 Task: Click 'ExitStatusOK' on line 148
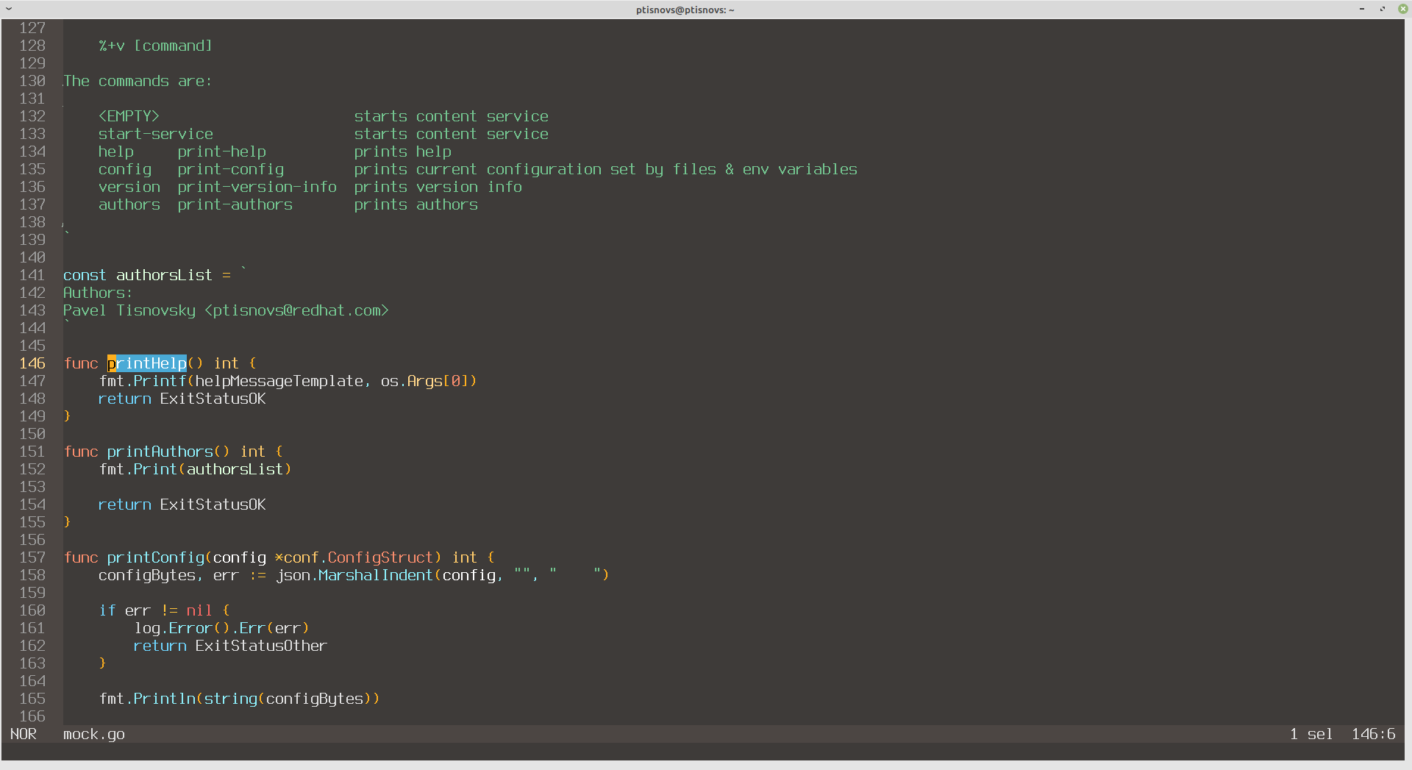click(x=213, y=399)
